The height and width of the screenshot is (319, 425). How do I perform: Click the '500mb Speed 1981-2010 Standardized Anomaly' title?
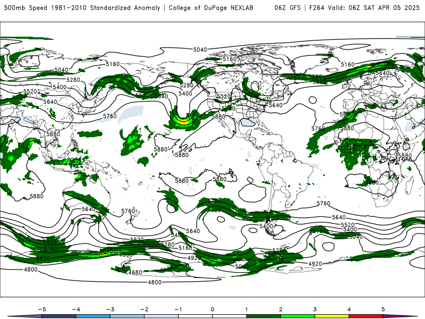tap(82, 8)
